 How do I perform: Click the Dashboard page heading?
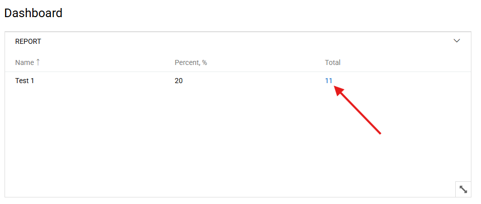click(33, 13)
